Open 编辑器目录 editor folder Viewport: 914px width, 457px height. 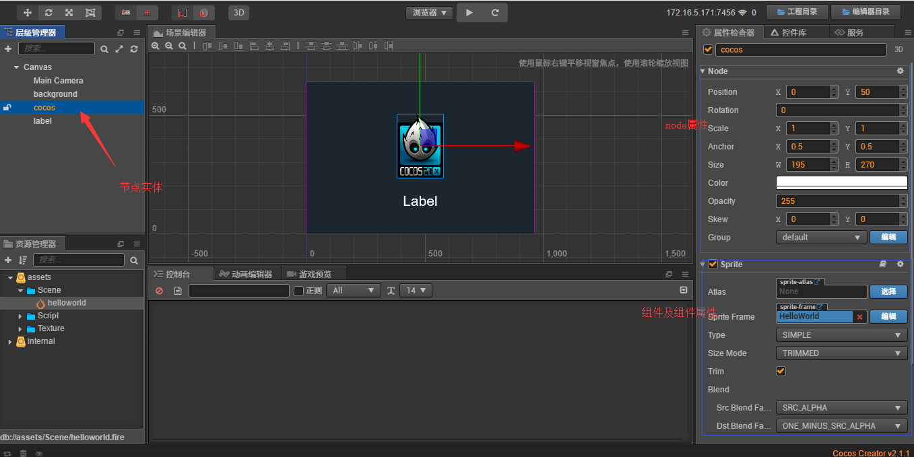(x=866, y=11)
